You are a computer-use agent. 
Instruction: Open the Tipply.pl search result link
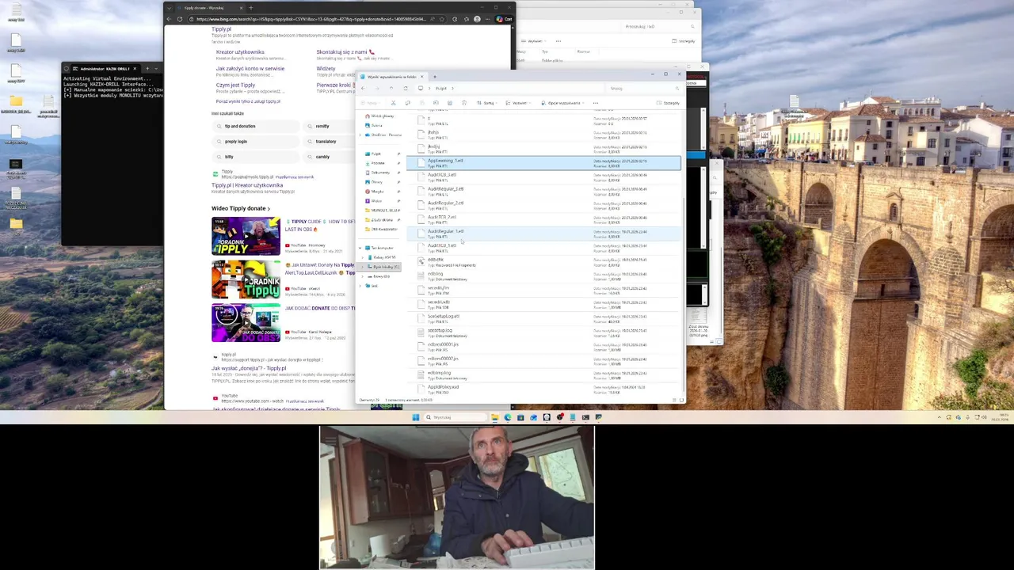[221, 29]
